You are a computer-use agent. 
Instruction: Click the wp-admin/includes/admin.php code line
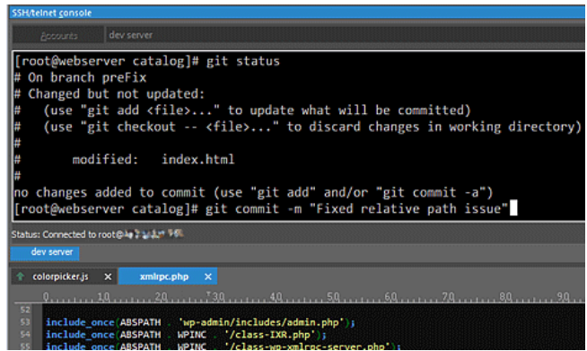pyautogui.click(x=200, y=322)
